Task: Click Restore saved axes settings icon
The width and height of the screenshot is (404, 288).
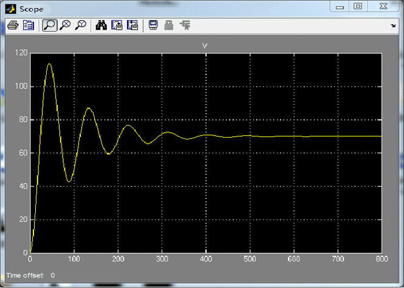Action: click(x=132, y=25)
